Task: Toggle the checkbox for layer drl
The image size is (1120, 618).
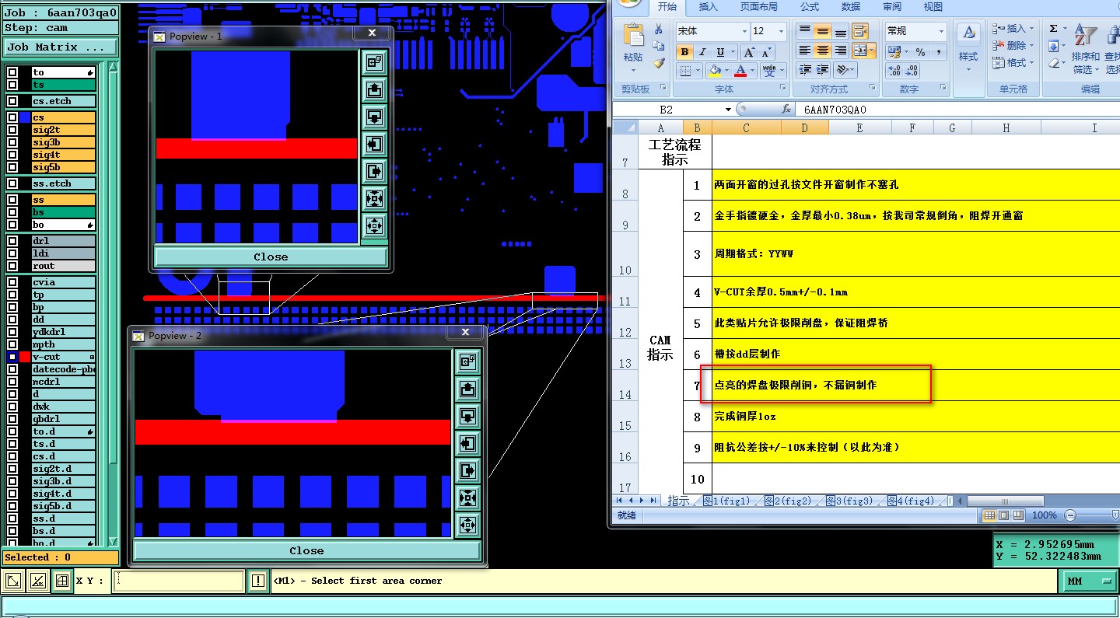Action: point(12,241)
